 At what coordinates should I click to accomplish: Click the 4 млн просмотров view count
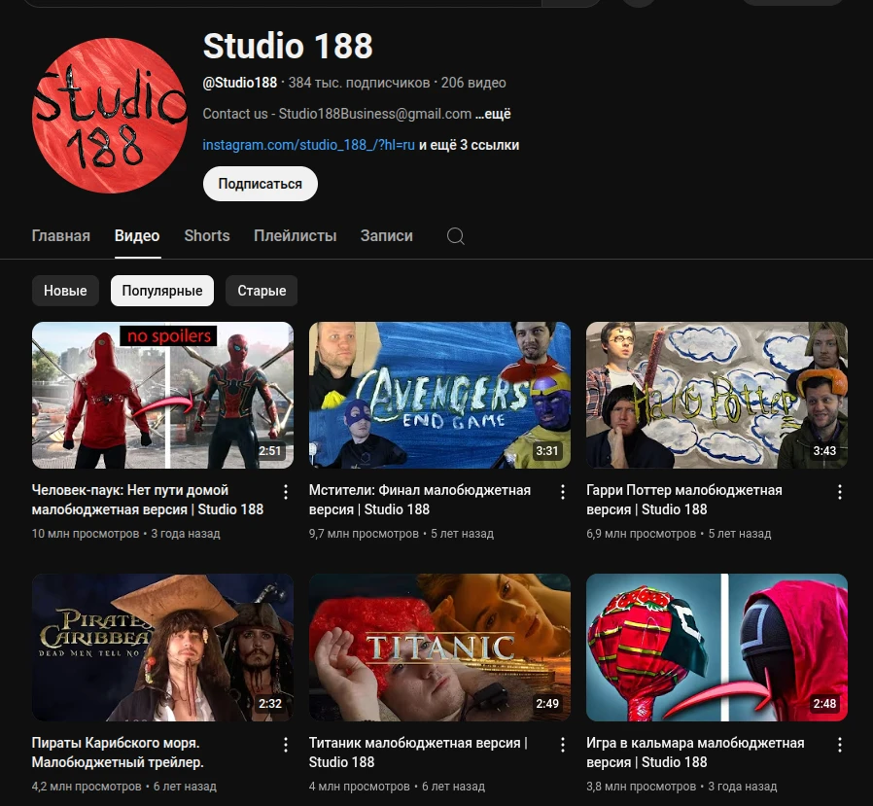coord(359,786)
